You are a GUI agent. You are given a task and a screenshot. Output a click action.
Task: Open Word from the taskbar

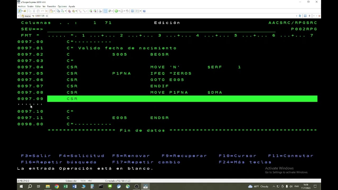(74, 186)
